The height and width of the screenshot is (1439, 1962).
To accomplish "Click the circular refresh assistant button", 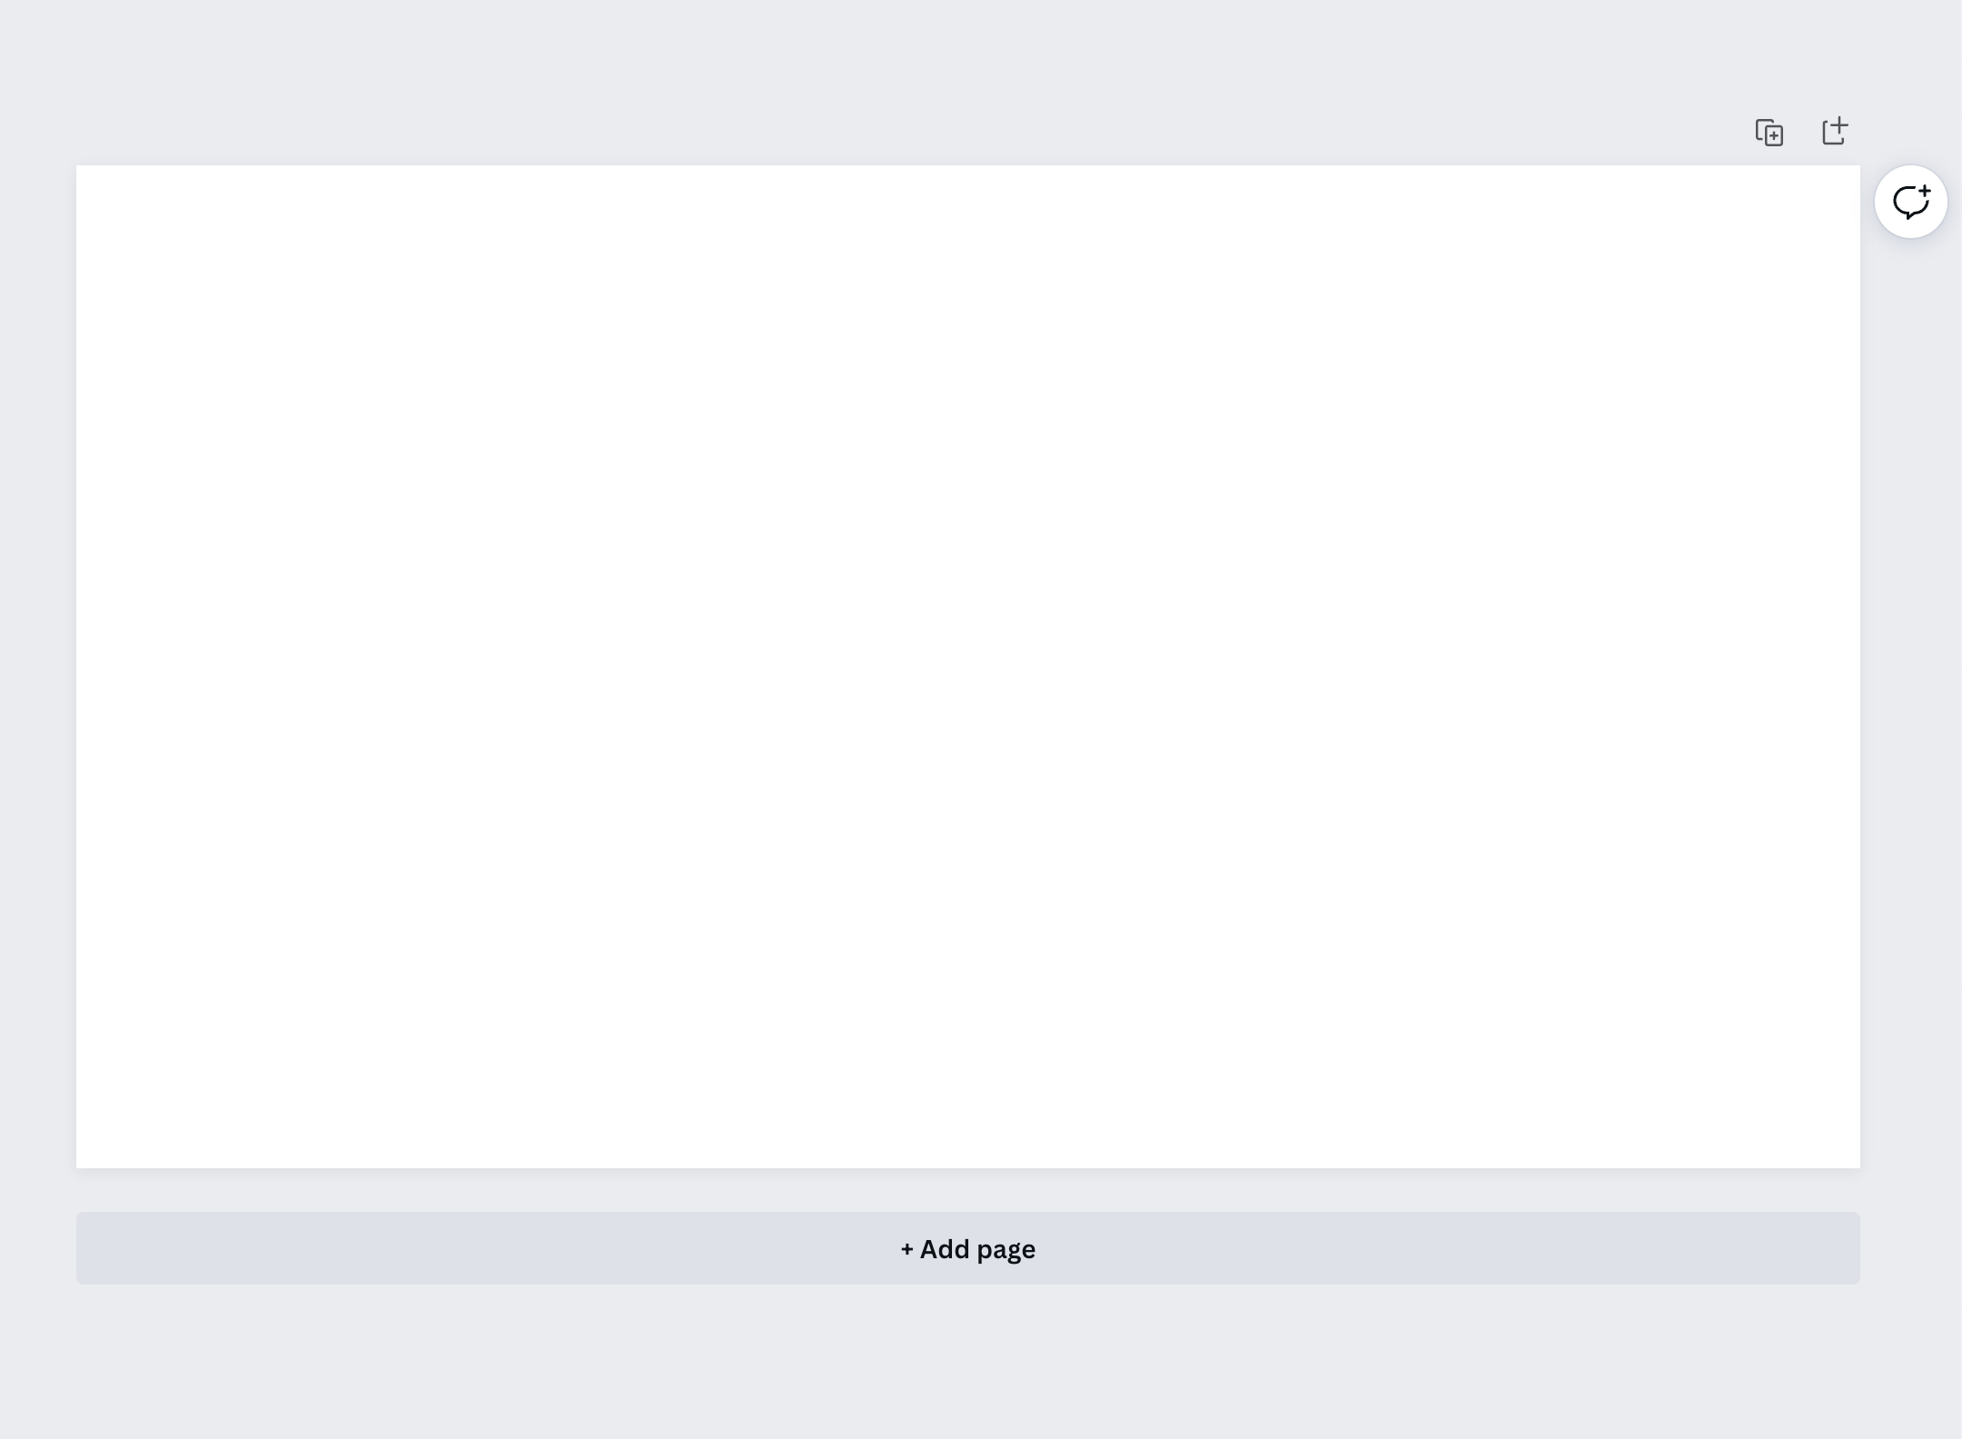I will (x=1910, y=201).
